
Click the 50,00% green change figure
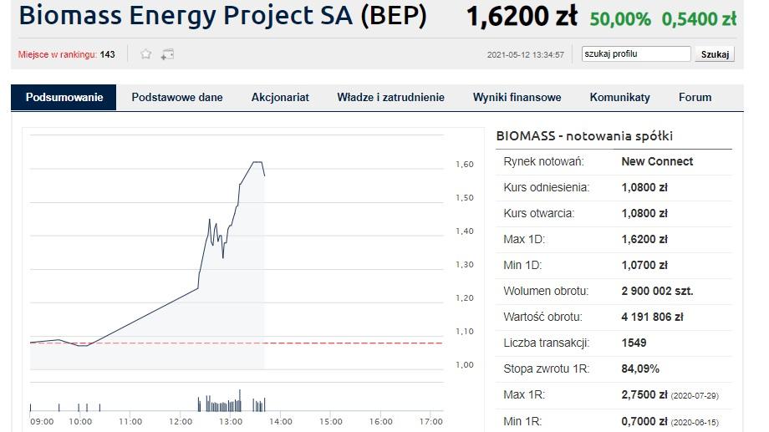pyautogui.click(x=620, y=19)
